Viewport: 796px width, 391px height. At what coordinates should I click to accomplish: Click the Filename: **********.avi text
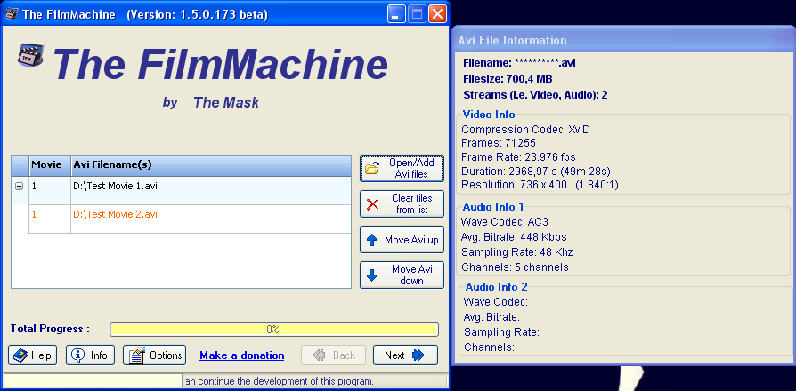click(519, 63)
